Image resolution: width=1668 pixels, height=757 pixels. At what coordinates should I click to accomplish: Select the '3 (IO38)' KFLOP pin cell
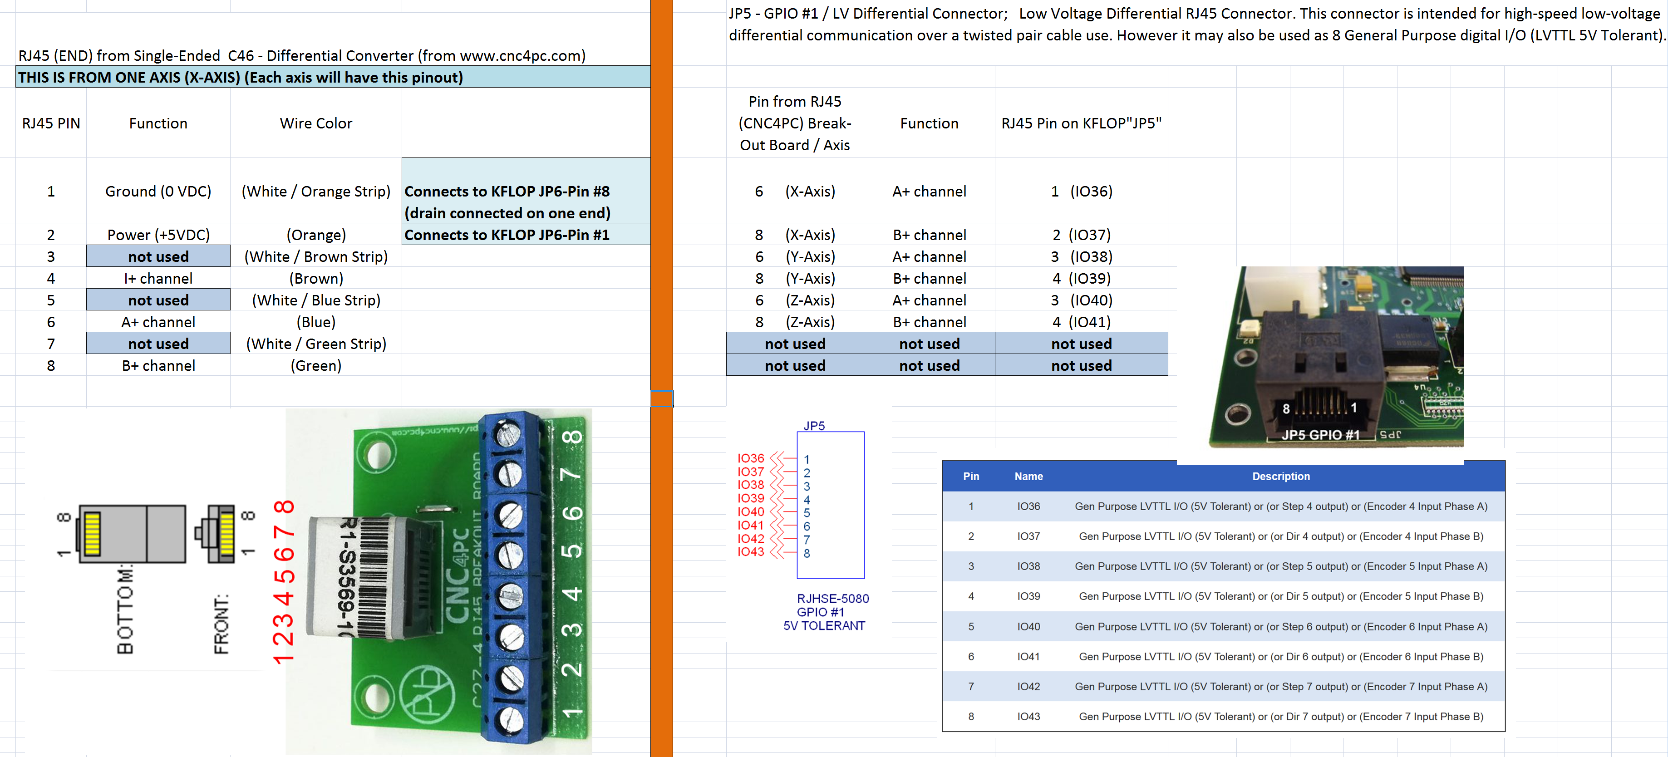pos(1081,256)
